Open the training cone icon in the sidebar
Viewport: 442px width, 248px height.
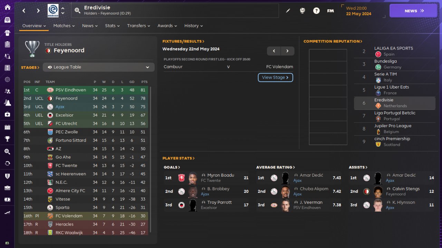point(7,103)
